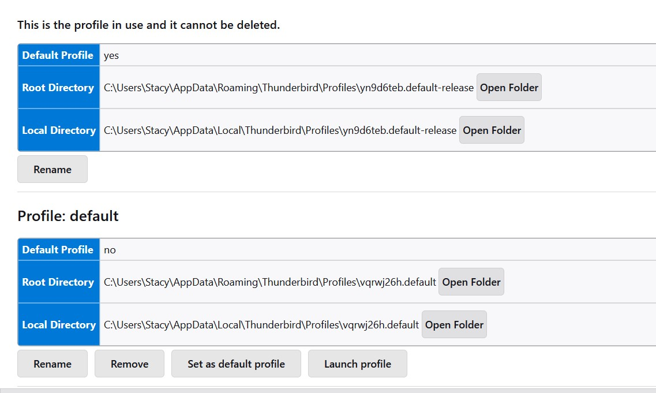Click Default Profile header cell showing yes

(x=58, y=55)
